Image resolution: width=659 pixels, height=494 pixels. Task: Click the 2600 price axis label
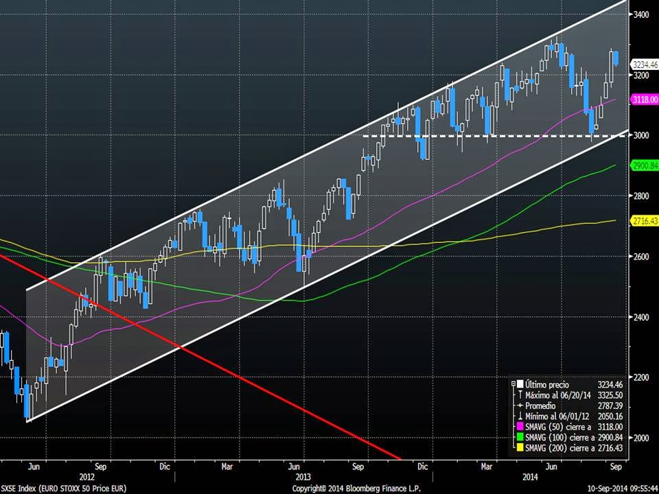pos(640,256)
